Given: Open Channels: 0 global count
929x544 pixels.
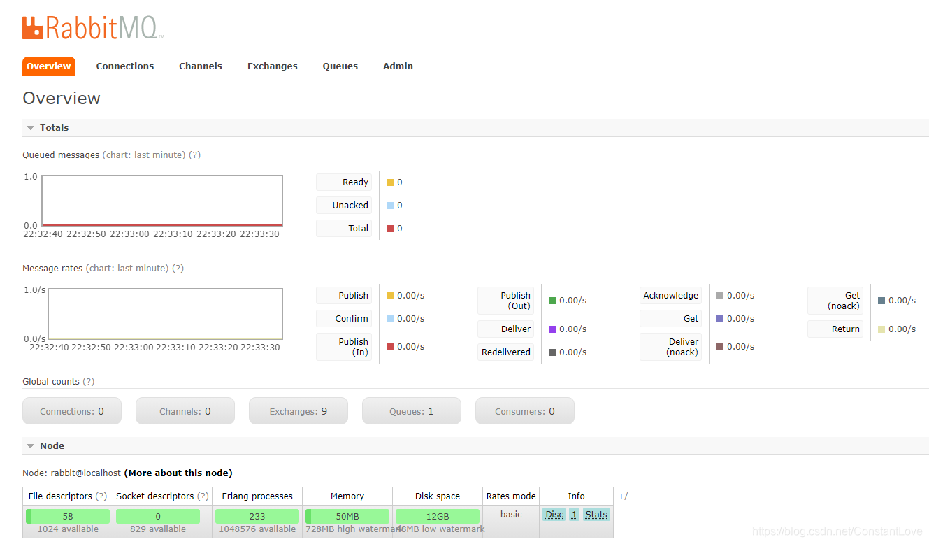Looking at the screenshot, I should pyautogui.click(x=185, y=411).
